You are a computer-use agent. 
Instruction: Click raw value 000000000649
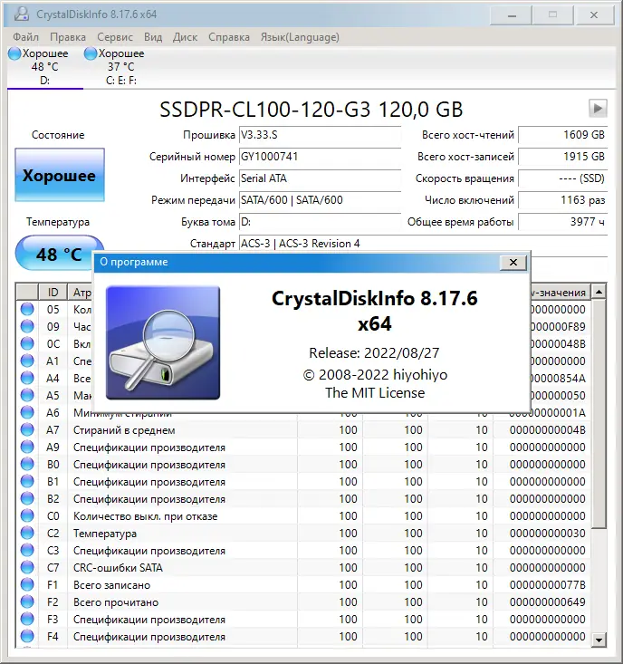(548, 601)
